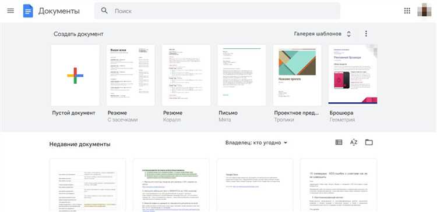
Task: Click the Документы title text
Action: 59,11
